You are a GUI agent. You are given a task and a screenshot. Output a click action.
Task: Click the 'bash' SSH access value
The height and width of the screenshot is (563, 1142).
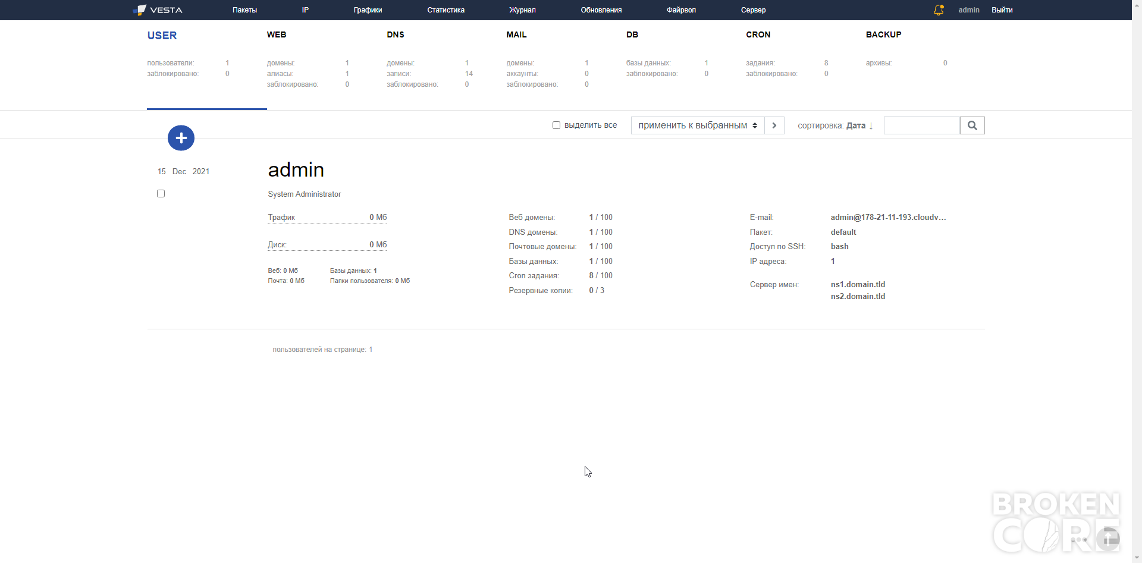pyautogui.click(x=839, y=247)
